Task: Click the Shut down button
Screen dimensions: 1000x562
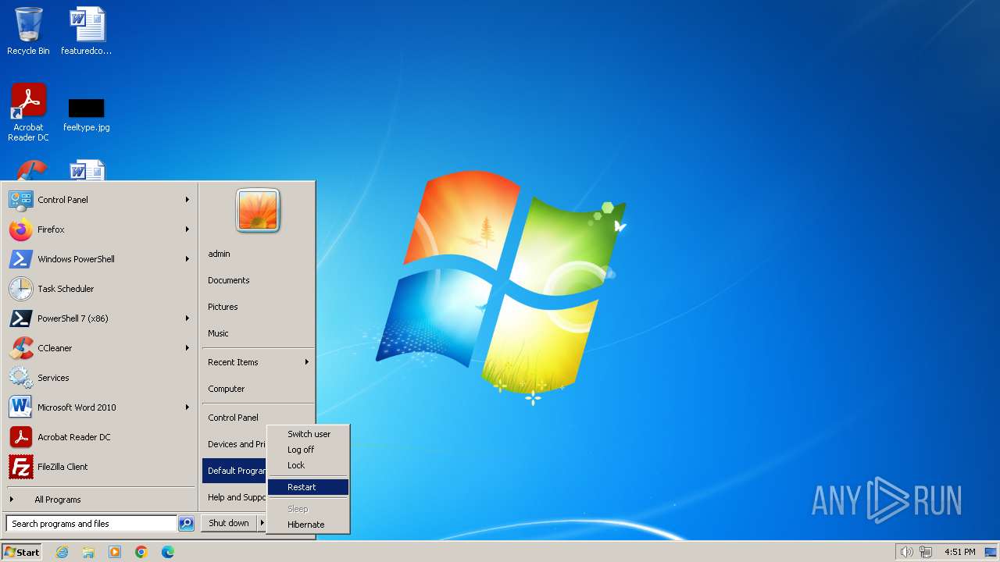Action: tap(229, 523)
